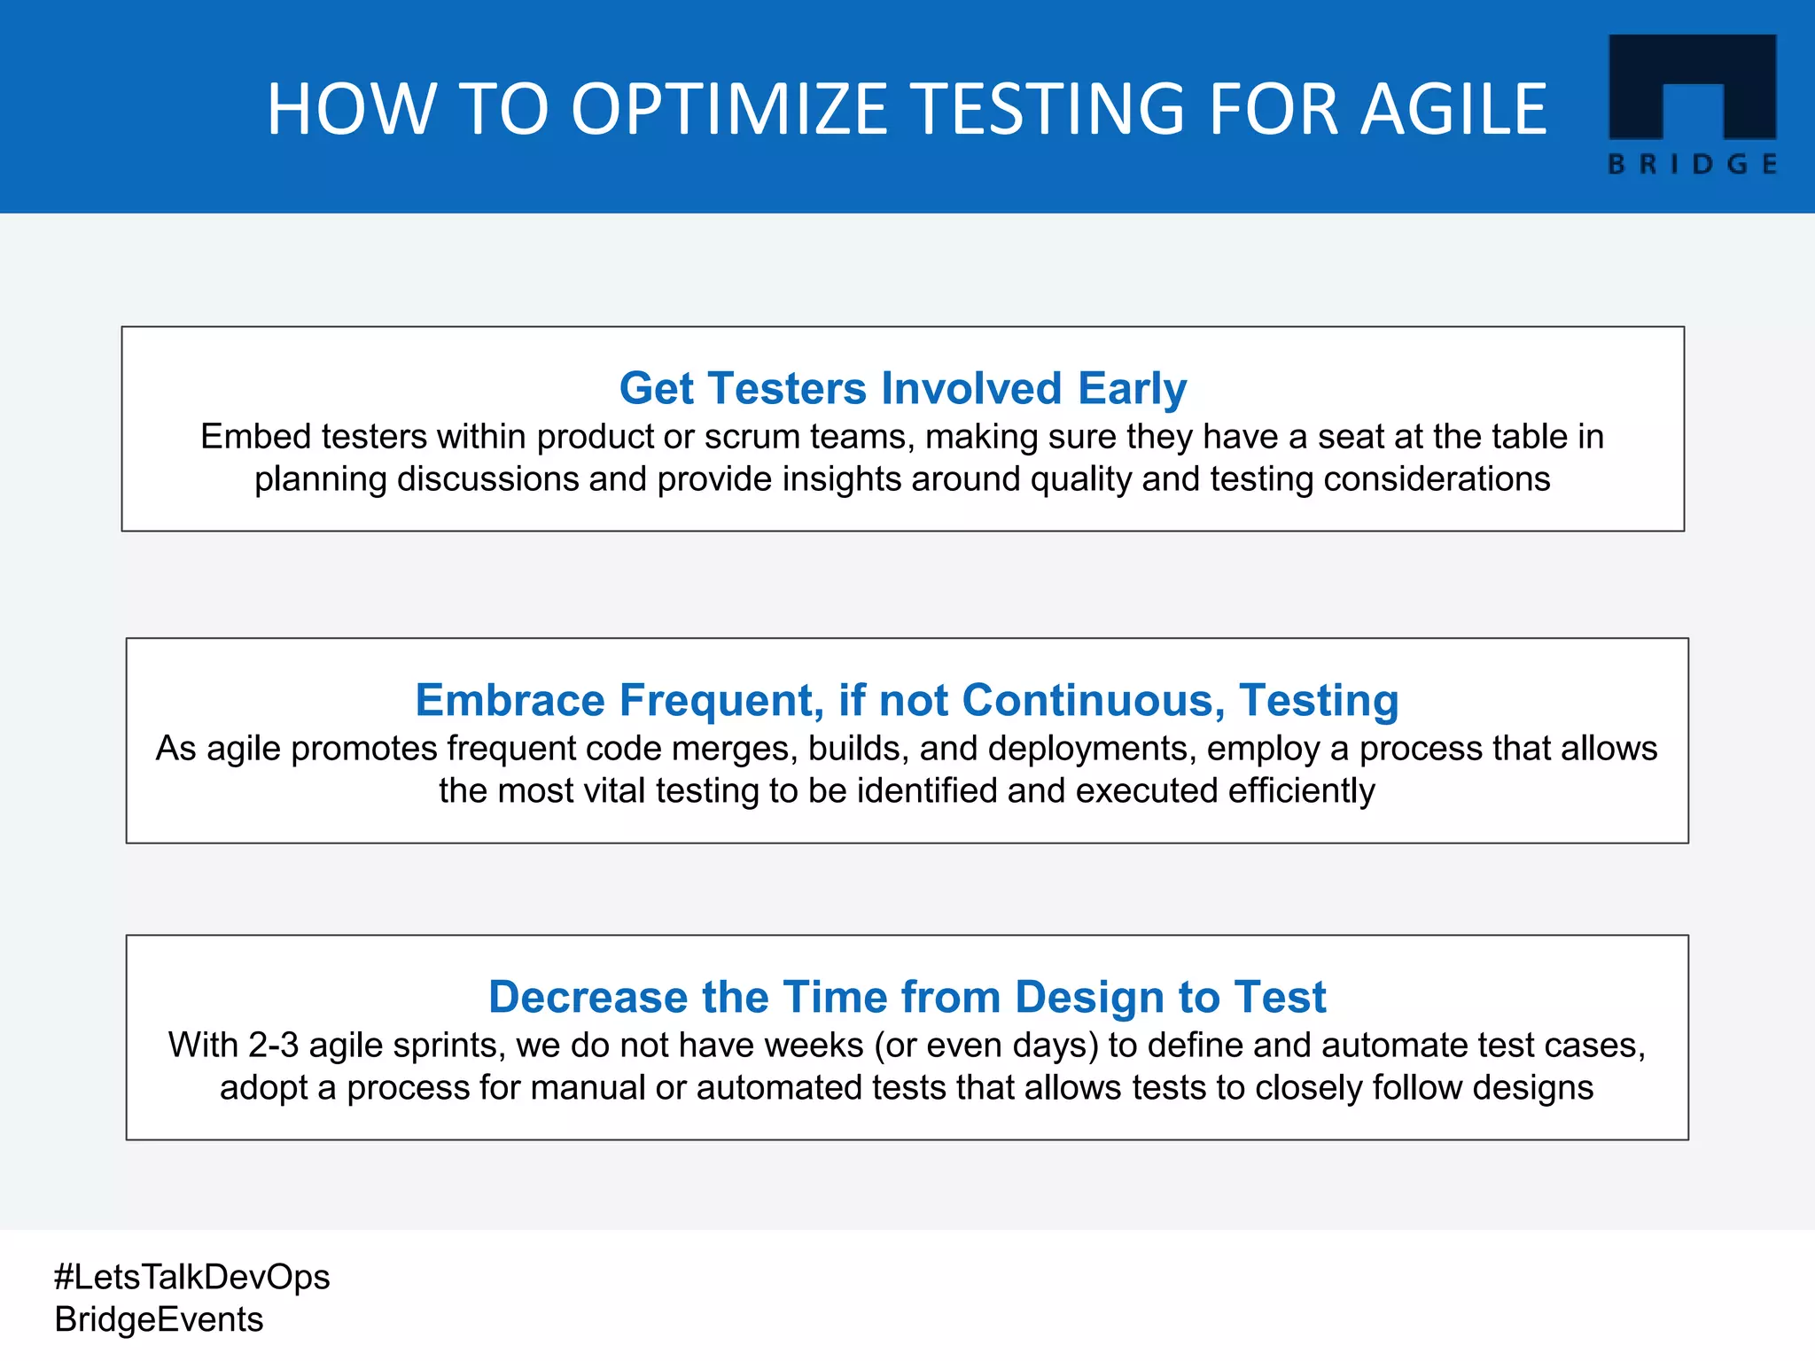The height and width of the screenshot is (1361, 1815).
Task: Click the line starting 'Embed testers within product'
Action: 902,437
